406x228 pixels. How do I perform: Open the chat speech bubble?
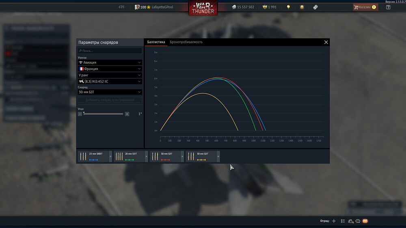point(358,221)
